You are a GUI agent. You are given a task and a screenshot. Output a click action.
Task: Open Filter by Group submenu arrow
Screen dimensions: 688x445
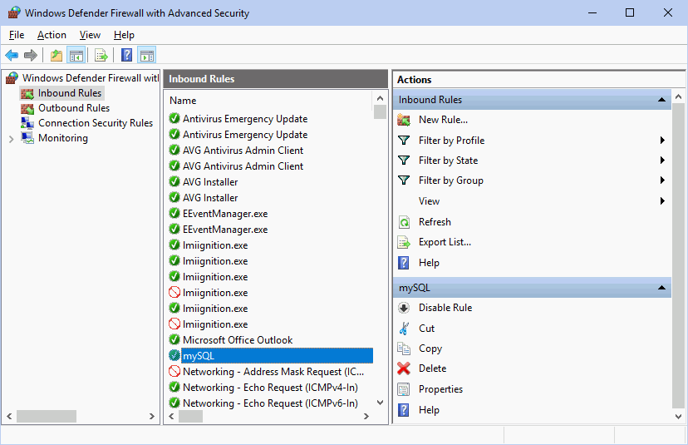(x=662, y=180)
